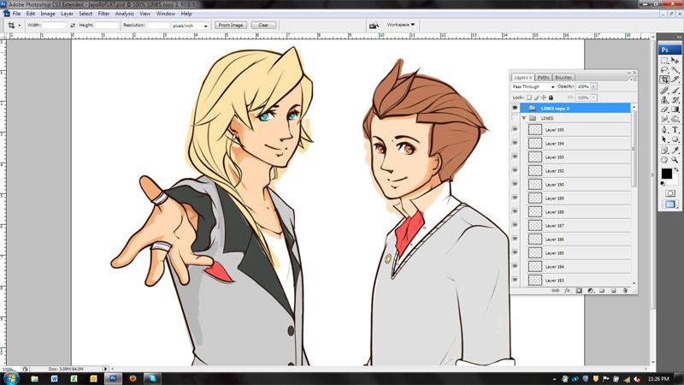
Task: Swap foreground and background colors
Action: (x=676, y=169)
